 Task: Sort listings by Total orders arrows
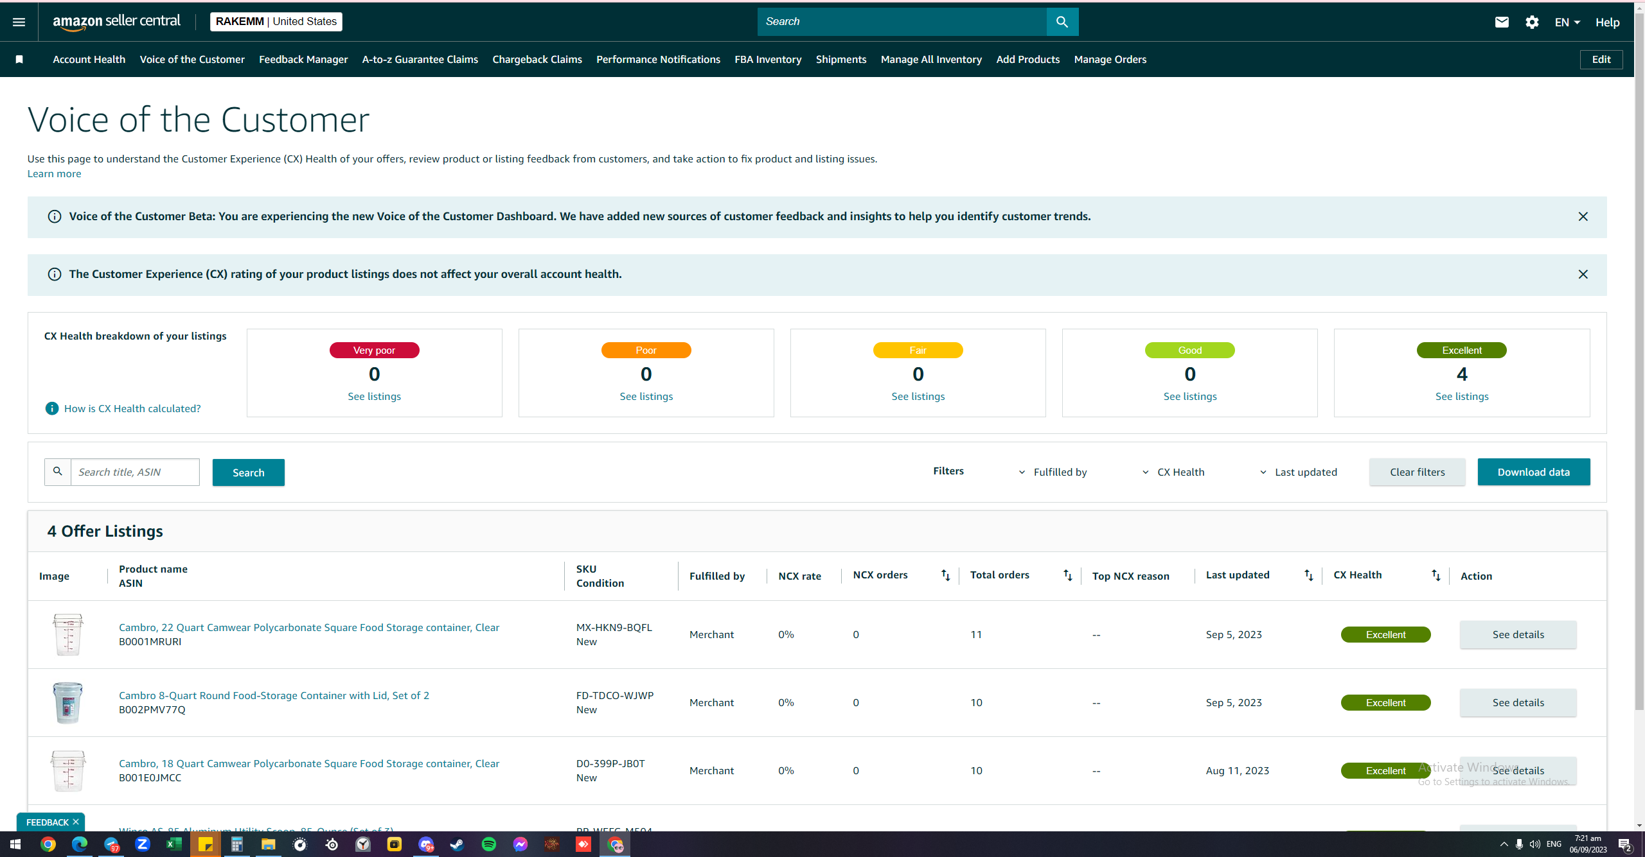pos(1067,575)
